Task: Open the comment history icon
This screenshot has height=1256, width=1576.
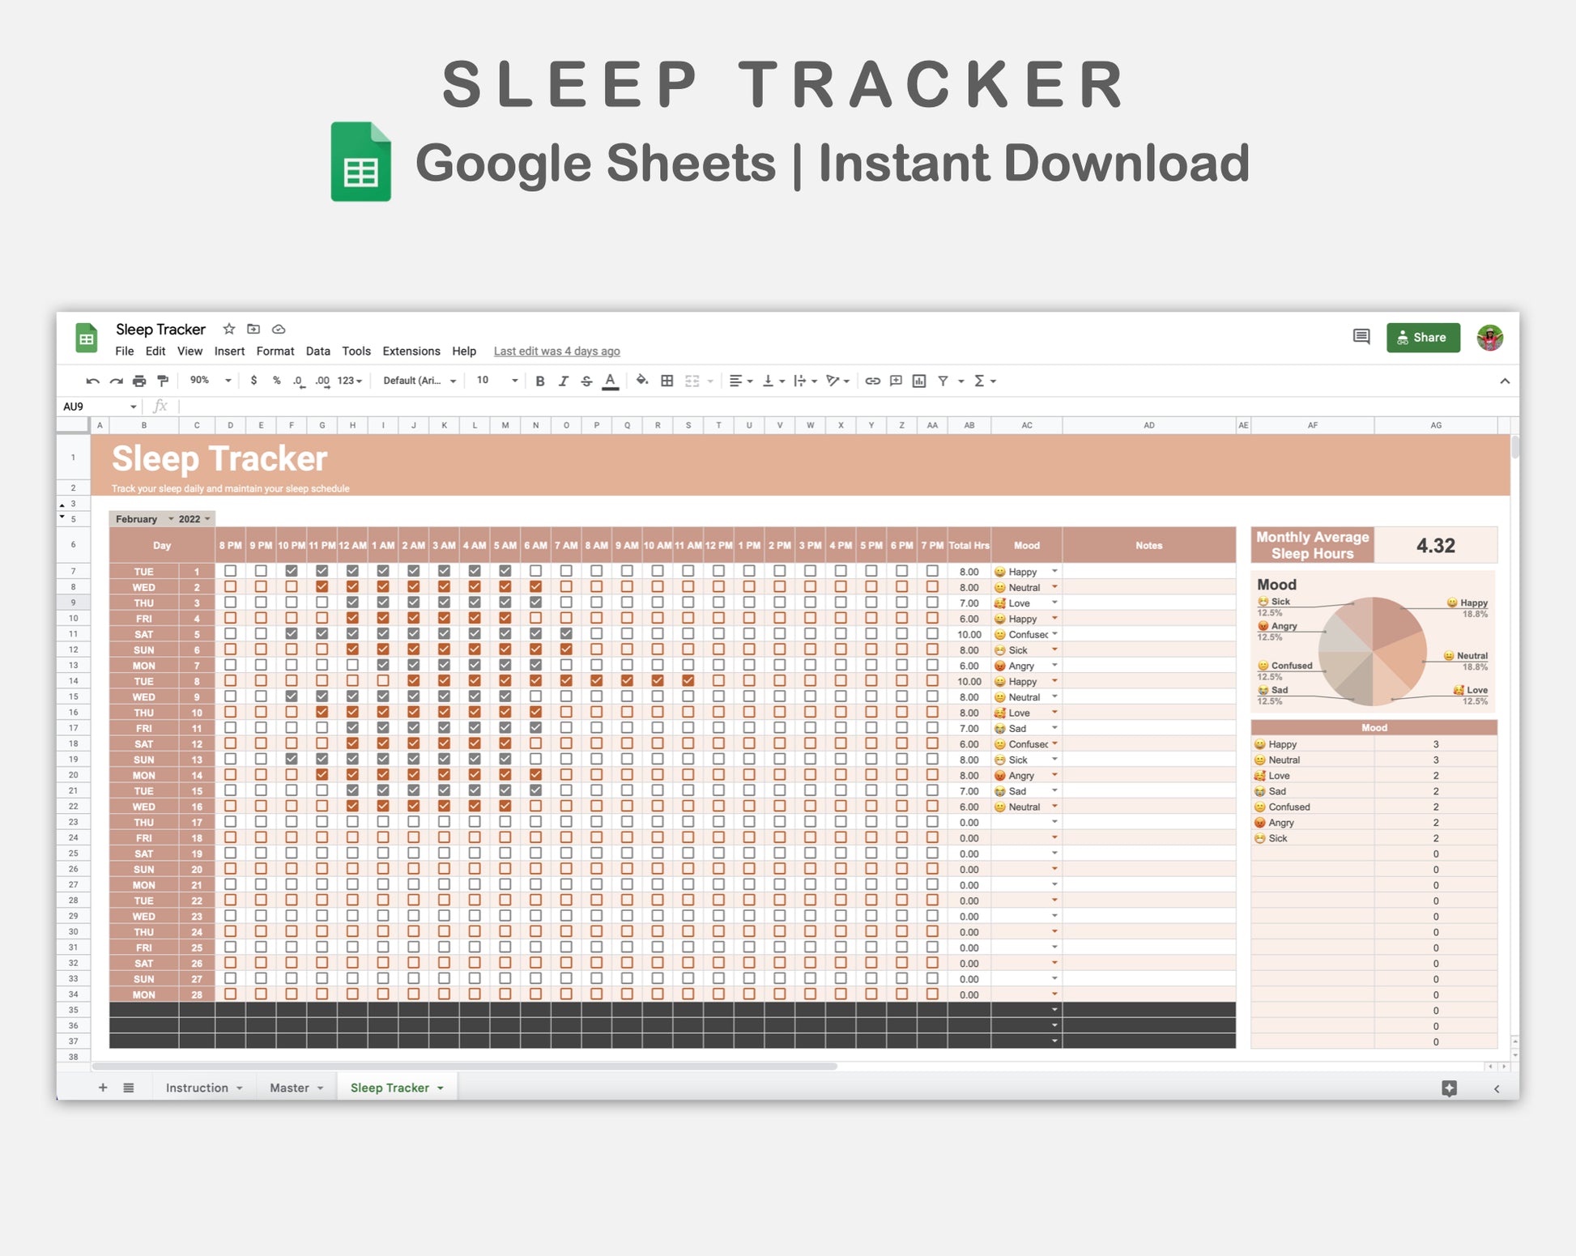Action: [x=1361, y=337]
